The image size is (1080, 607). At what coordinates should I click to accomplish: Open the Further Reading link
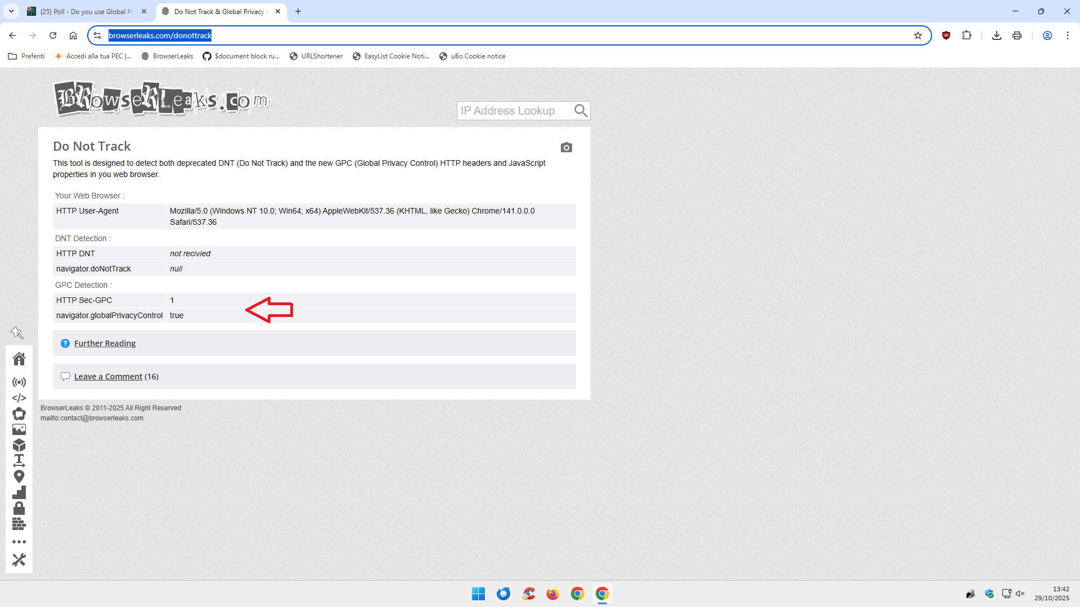tap(105, 343)
